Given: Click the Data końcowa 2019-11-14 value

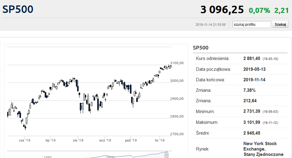Looking at the screenshot, I should click(x=254, y=80).
